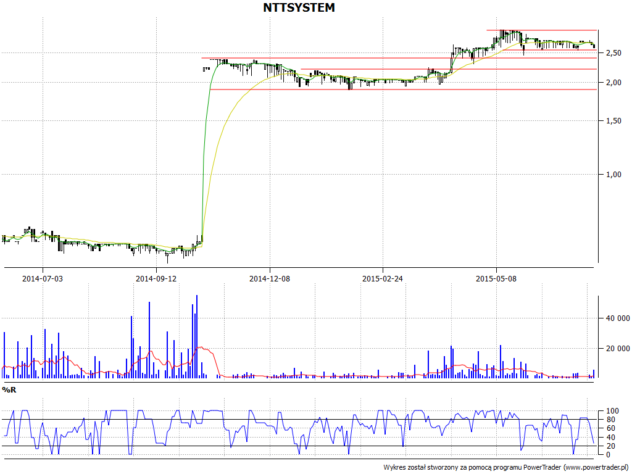Click the 0 value on %R axis
The height and width of the screenshot is (474, 632).
click(609, 455)
